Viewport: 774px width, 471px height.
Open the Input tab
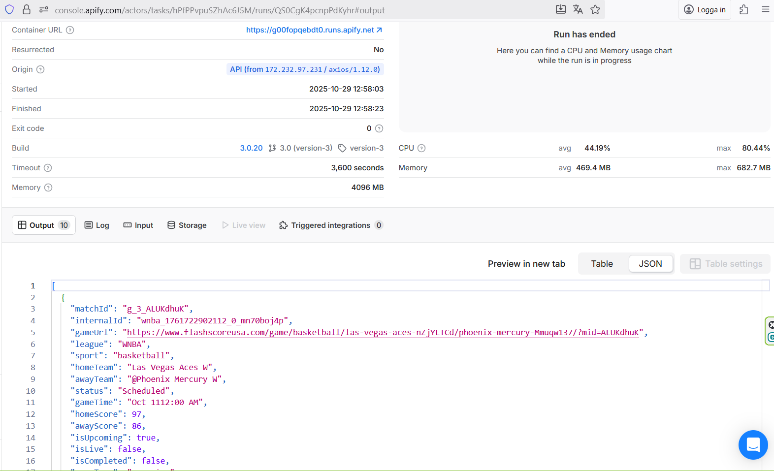pyautogui.click(x=138, y=225)
